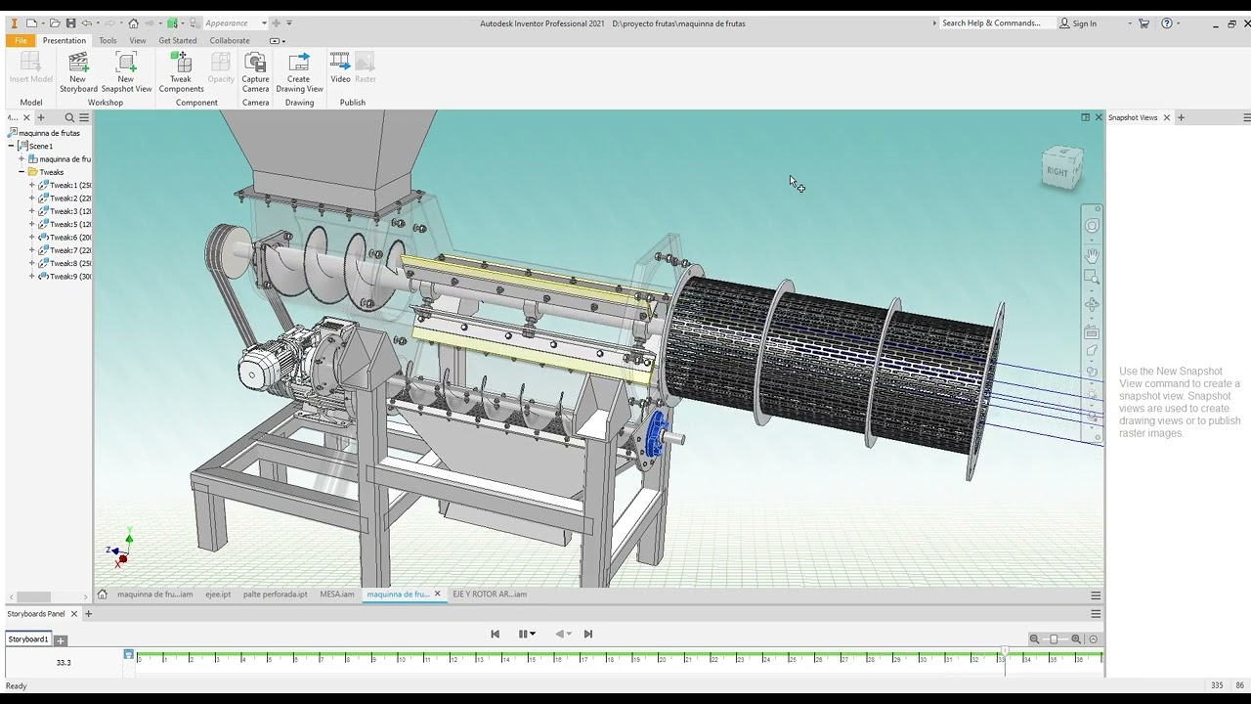
Task: Add a new storyboard with plus button
Action: click(61, 641)
